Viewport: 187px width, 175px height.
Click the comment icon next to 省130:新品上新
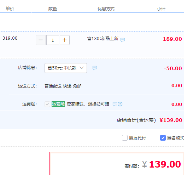[x=123, y=40]
